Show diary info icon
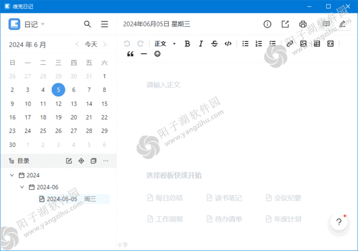 coord(267,24)
